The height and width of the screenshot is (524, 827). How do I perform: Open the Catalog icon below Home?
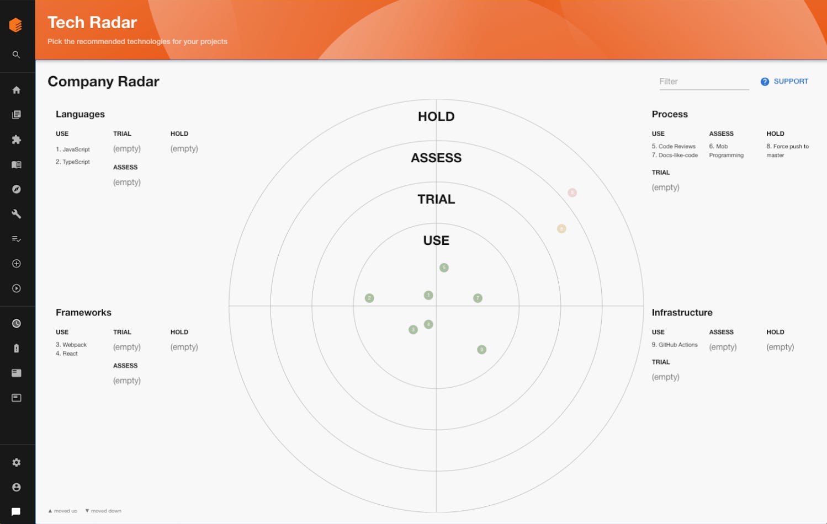pos(16,114)
